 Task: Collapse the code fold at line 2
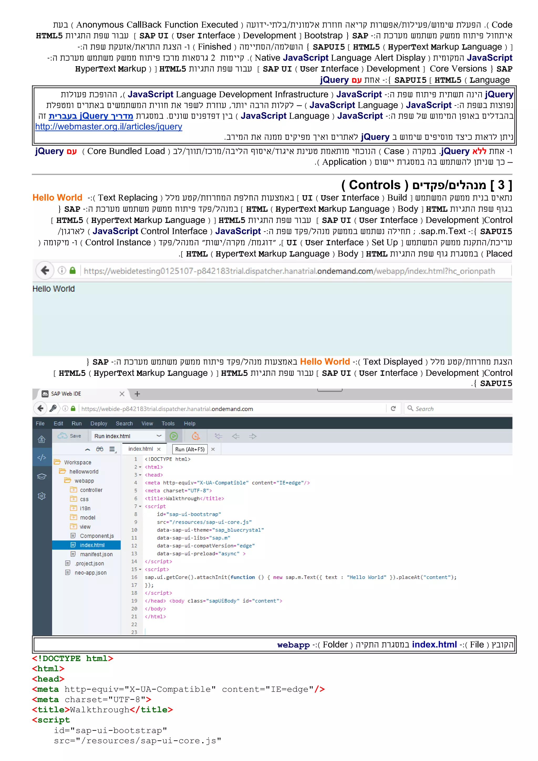[140, 467]
